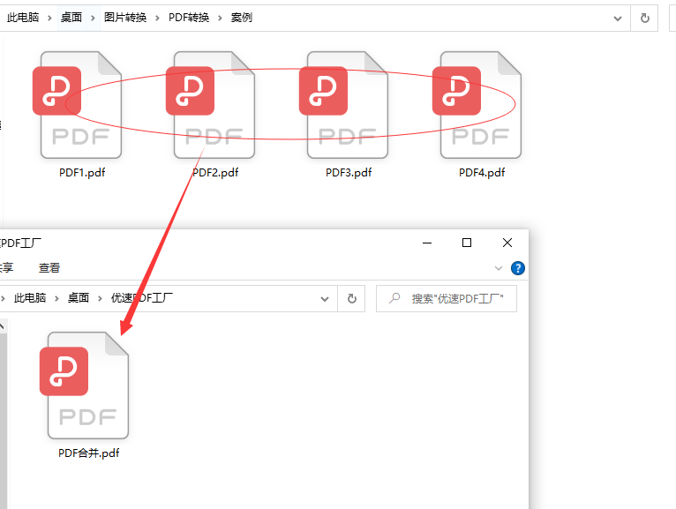Open address history dropdown in 案例 window
The width and height of the screenshot is (676, 509).
(618, 19)
